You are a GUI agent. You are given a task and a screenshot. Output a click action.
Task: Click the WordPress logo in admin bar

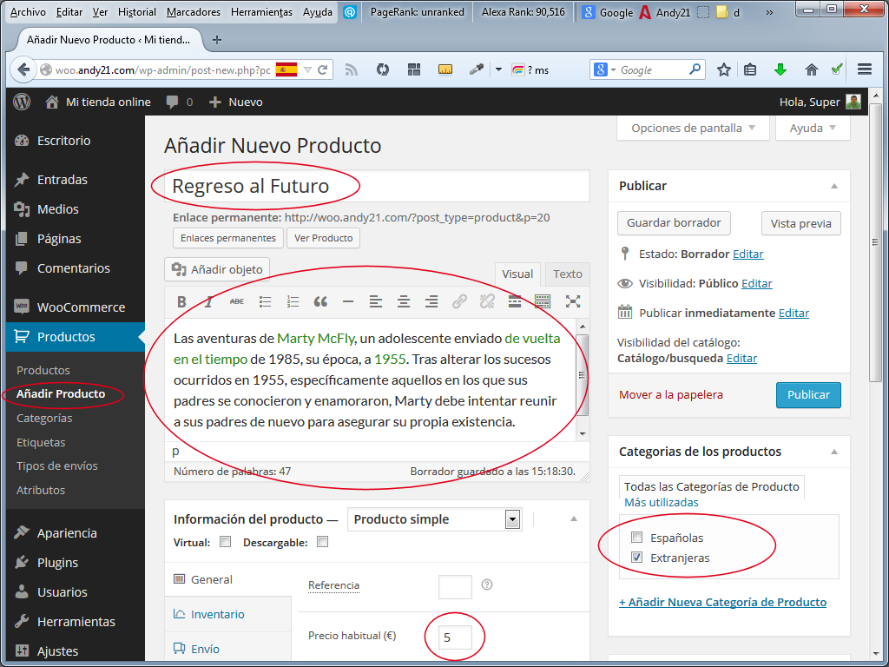(x=22, y=102)
